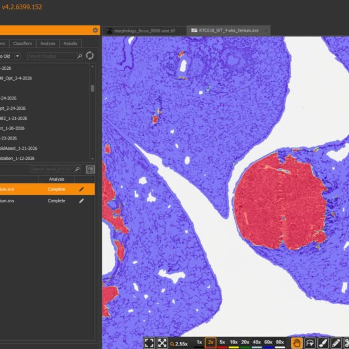Edit the second .svs image via pencil icon
Image resolution: width=349 pixels, height=349 pixels.
(81, 201)
